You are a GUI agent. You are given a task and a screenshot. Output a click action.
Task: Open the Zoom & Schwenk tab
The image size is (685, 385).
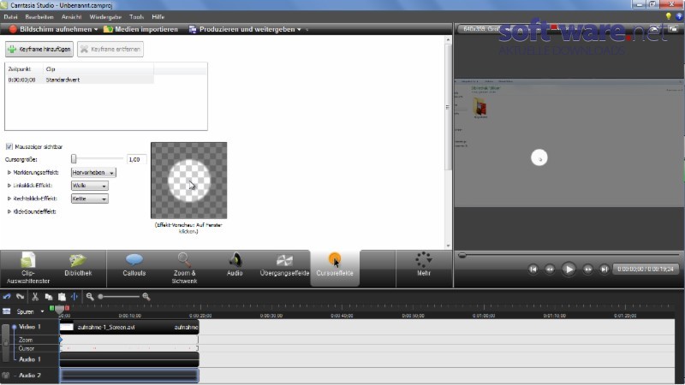pyautogui.click(x=184, y=269)
